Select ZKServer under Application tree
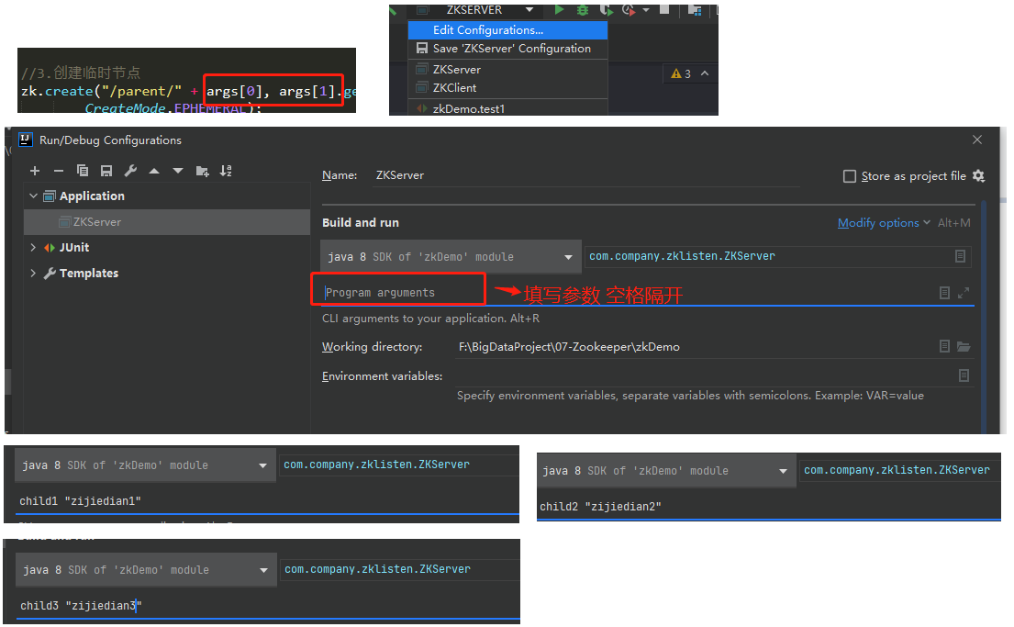 (x=167, y=222)
